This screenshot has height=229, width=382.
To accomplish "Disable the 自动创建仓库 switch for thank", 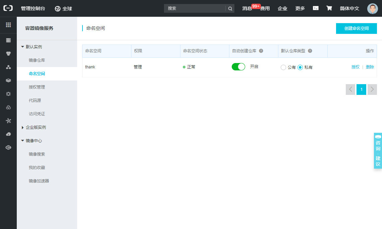I will 238,67.
